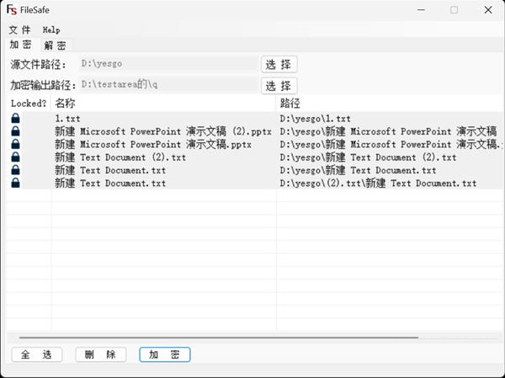Image resolution: width=505 pixels, height=378 pixels.
Task: Click lock icon beside 新建 Microsoft PowerPoint 演示文稿.pptx
Action: pyautogui.click(x=15, y=145)
